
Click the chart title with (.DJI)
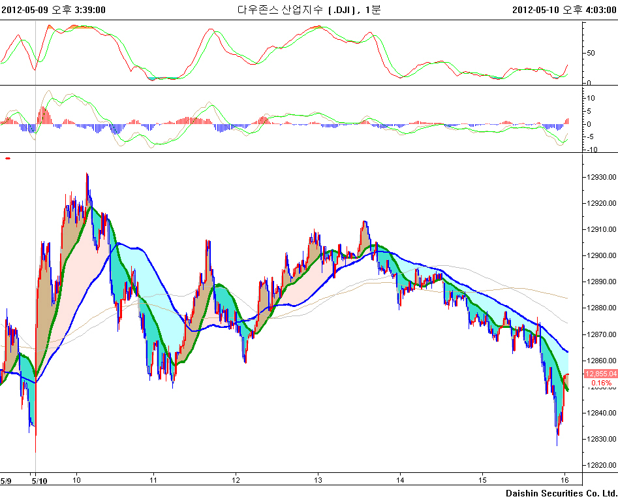(x=309, y=9)
